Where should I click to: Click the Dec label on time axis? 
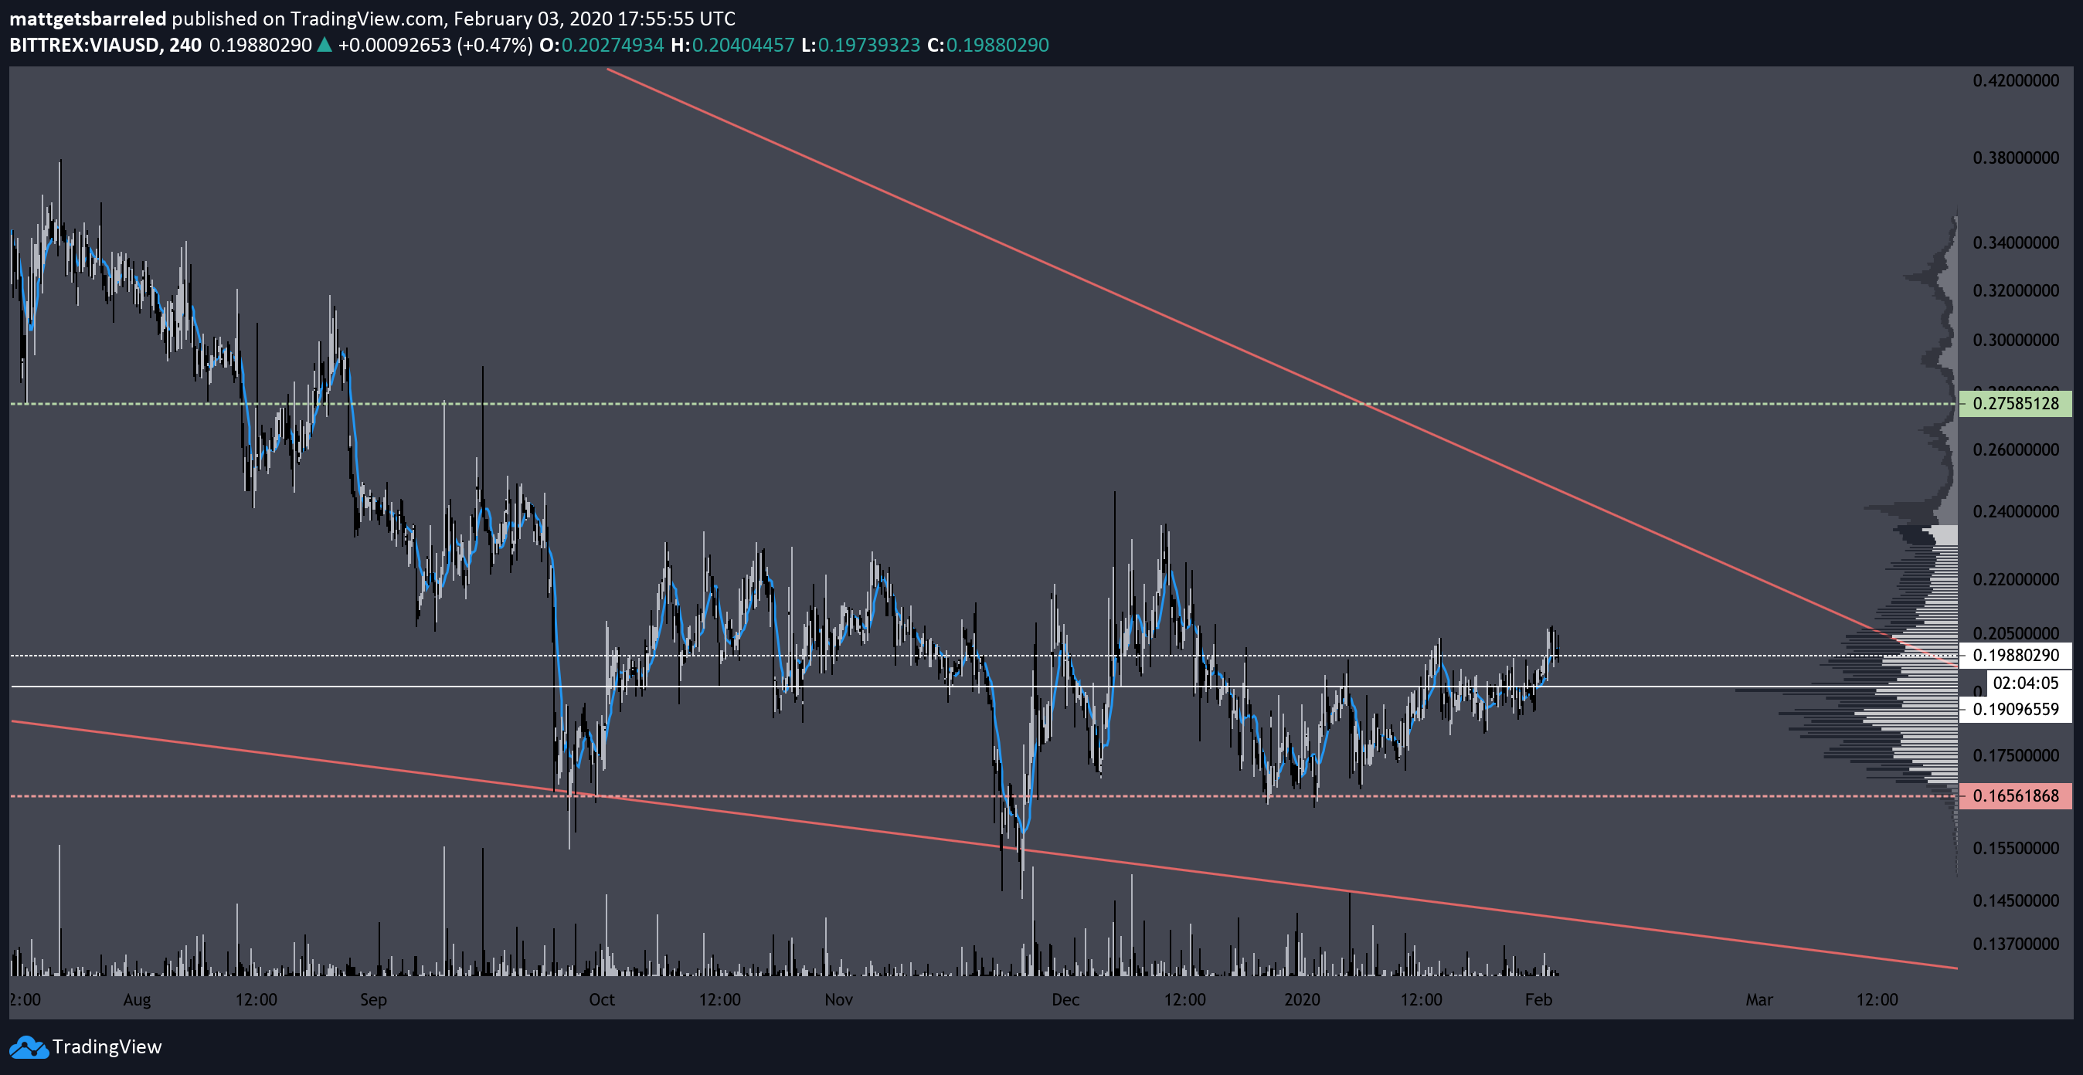point(1065,1000)
